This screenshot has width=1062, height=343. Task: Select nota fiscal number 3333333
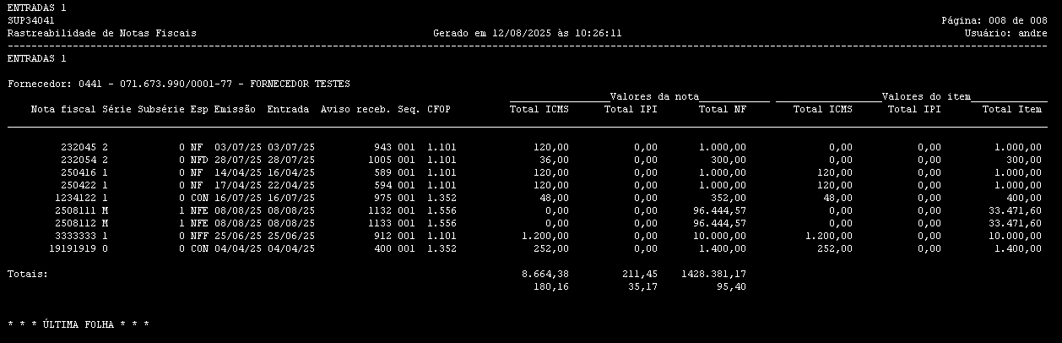(x=76, y=236)
